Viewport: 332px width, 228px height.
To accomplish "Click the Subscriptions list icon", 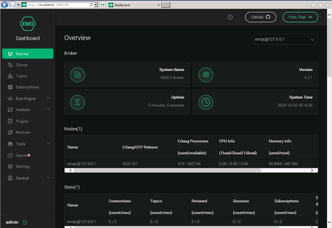I will [x=10, y=87].
